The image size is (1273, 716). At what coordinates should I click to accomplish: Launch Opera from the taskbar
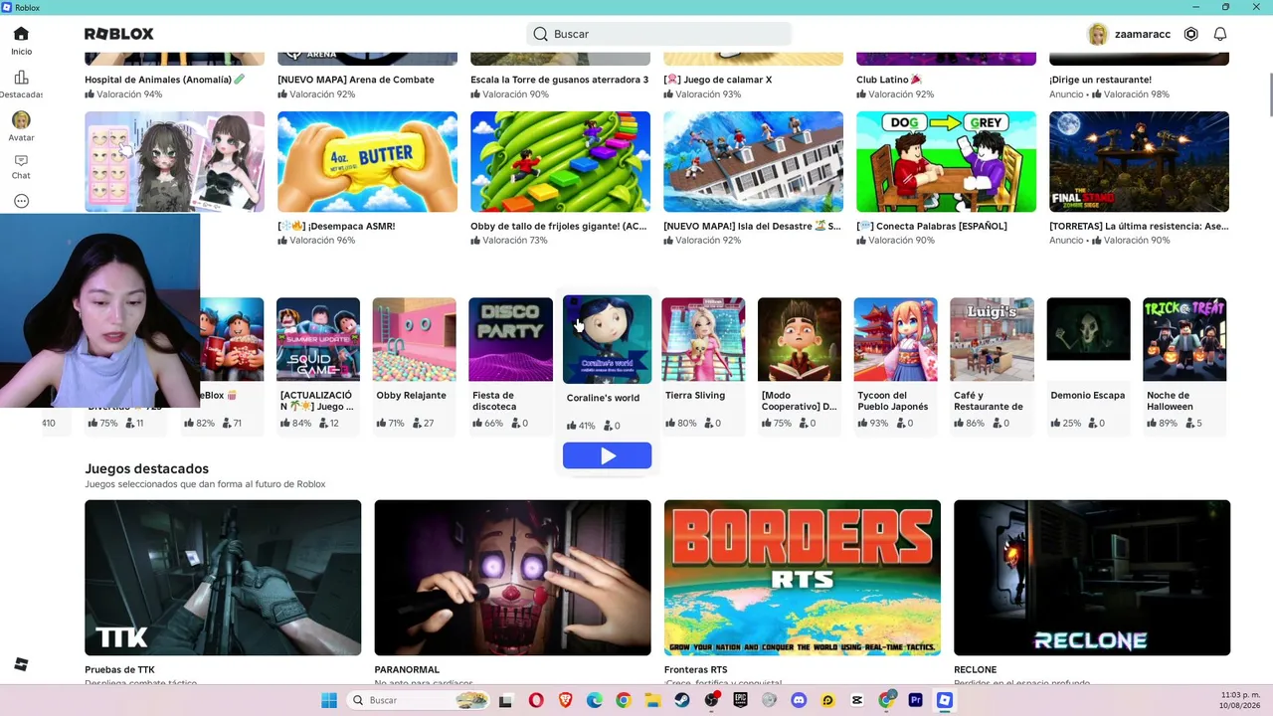click(x=536, y=700)
